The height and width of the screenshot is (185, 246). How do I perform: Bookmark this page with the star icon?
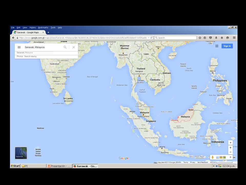[x=200, y=38]
